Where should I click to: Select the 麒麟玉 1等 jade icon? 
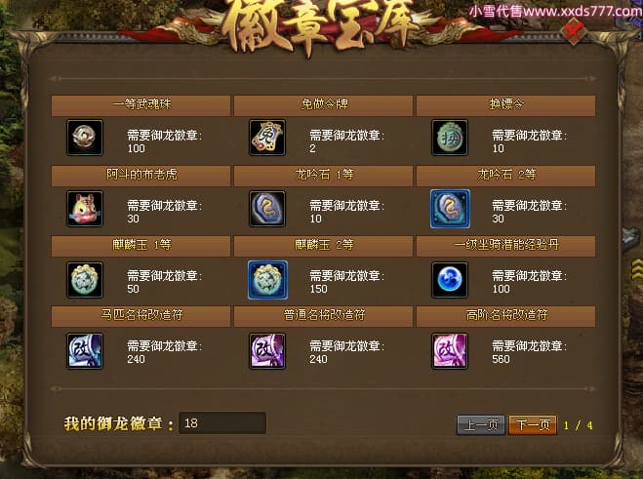tap(85, 280)
